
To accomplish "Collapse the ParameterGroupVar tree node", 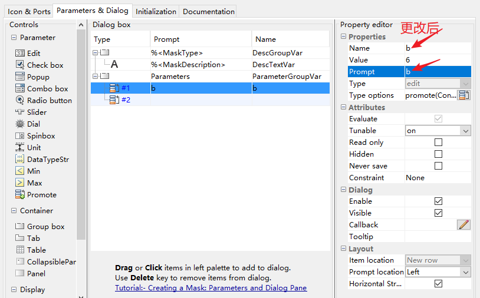I will [95, 77].
